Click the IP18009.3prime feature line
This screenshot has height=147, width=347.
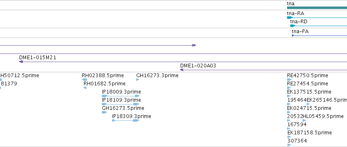click(x=121, y=96)
